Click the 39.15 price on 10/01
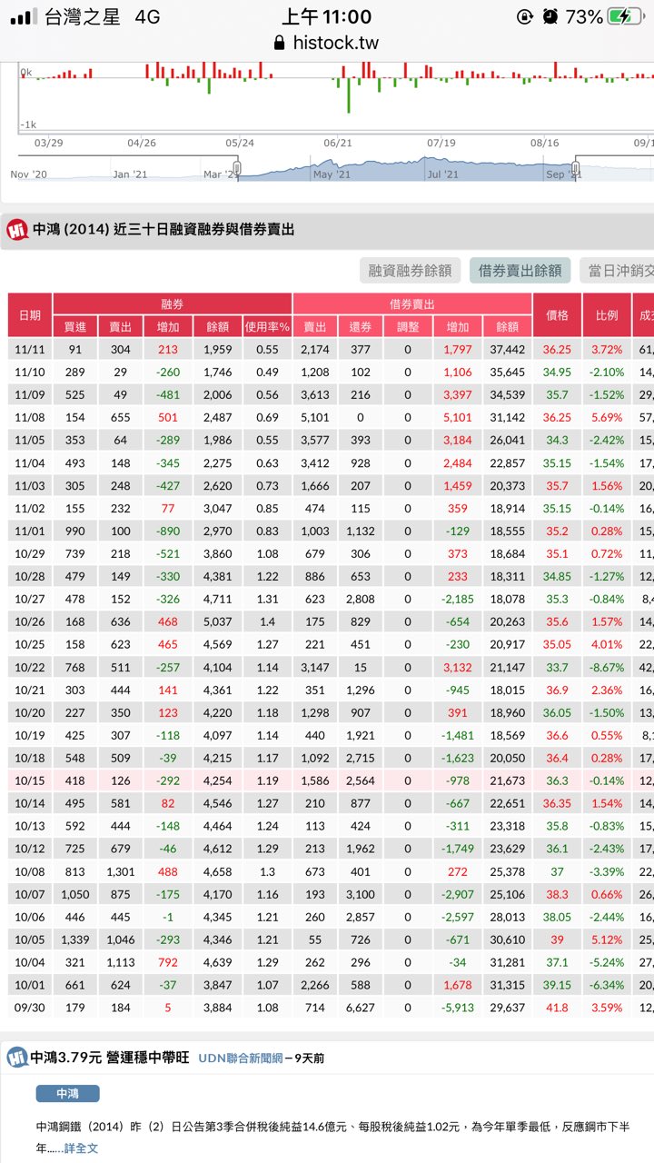This screenshot has height=1163, width=654. pos(557,985)
